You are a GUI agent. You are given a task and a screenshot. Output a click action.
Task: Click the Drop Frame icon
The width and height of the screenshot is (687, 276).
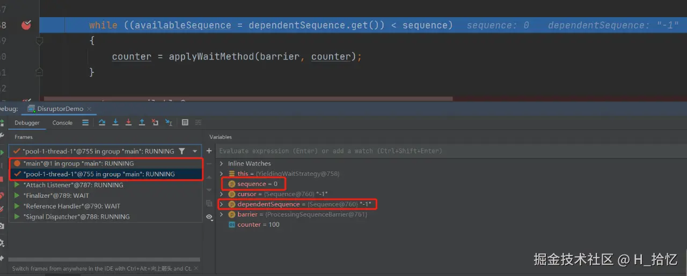[155, 123]
